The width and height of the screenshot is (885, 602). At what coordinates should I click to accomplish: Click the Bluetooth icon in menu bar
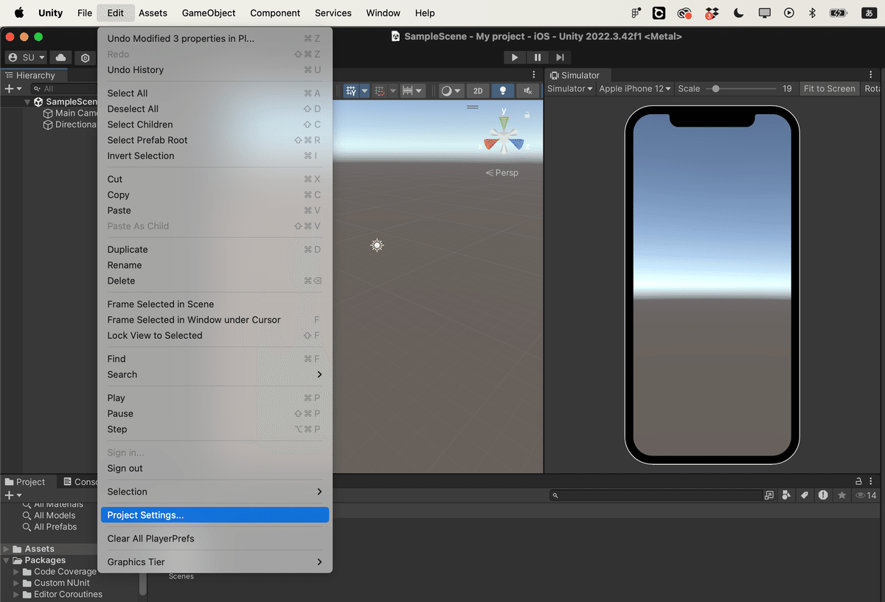point(812,13)
